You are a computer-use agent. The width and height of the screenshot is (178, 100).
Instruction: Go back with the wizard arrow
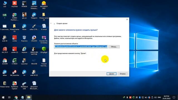tap(51, 23)
